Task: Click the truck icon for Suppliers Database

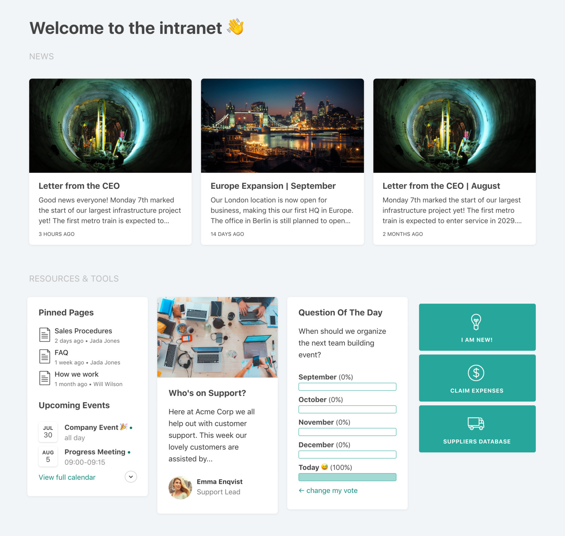Action: 476,423
